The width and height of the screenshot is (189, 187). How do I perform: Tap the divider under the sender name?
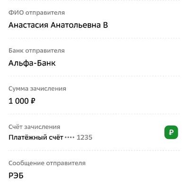(94, 38)
